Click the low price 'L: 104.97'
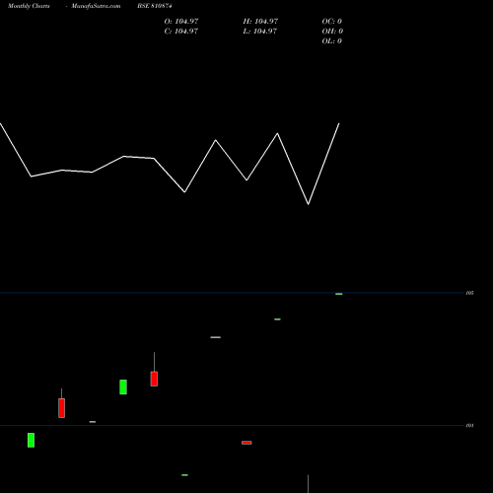Screen dimensions: 493x493 (260, 32)
